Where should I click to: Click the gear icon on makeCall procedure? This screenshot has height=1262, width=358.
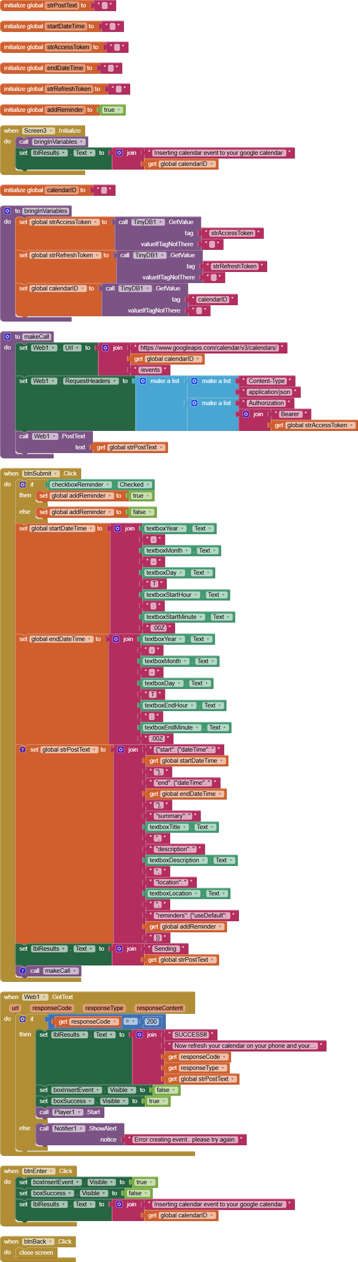[x=7, y=337]
